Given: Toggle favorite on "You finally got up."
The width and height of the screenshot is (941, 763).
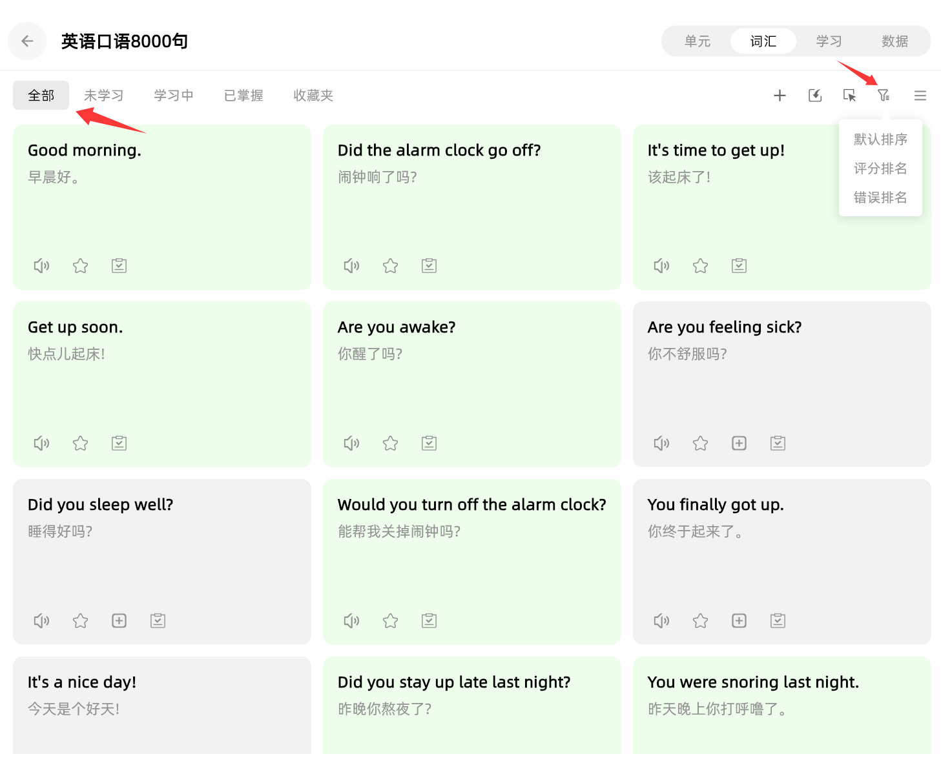Looking at the screenshot, I should [700, 621].
